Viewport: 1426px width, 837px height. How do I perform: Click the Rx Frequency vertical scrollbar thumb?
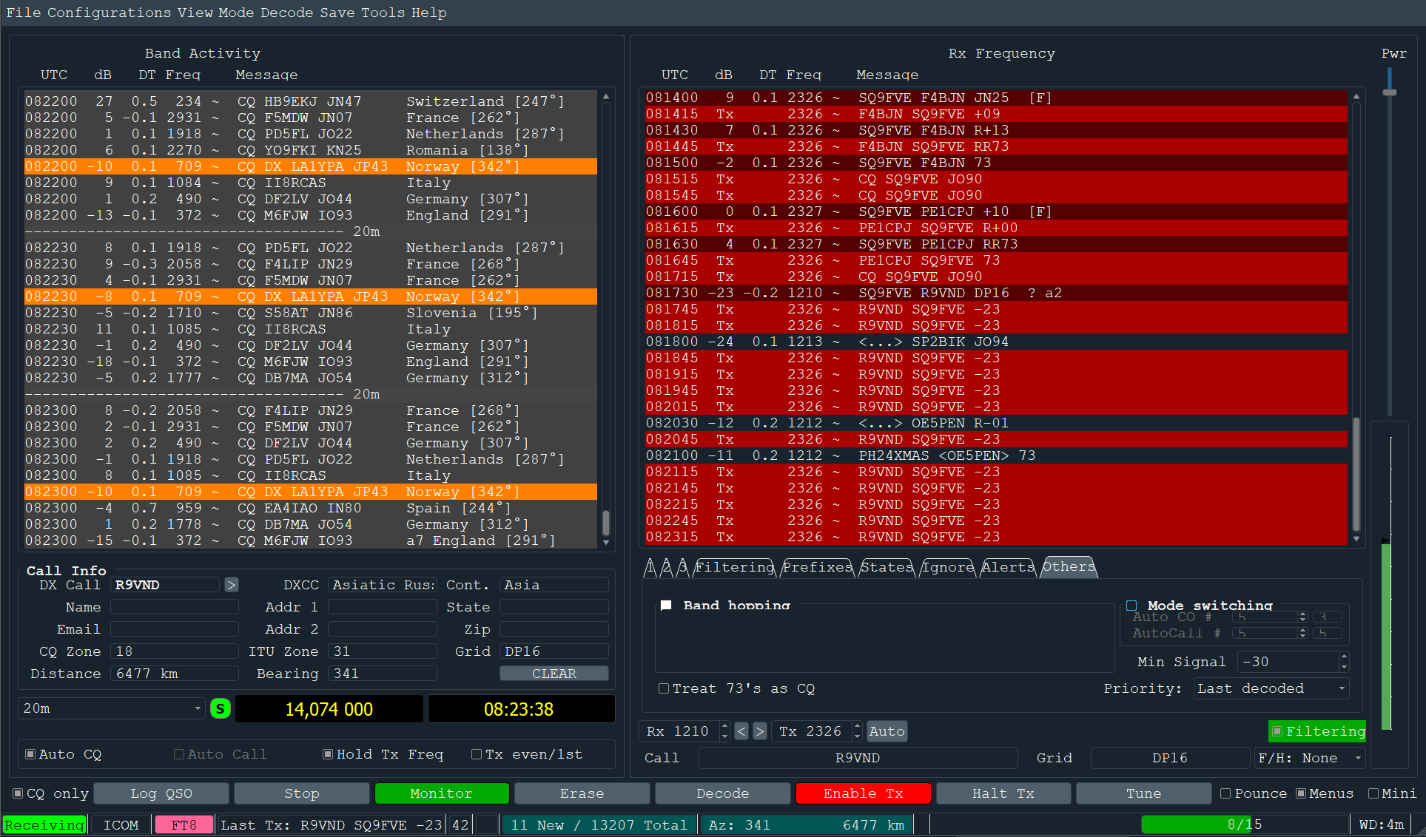(x=1356, y=474)
